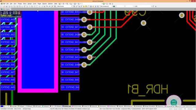Select the PCB Boundary layer tab
The image size is (196, 110).
(x=77, y=106)
